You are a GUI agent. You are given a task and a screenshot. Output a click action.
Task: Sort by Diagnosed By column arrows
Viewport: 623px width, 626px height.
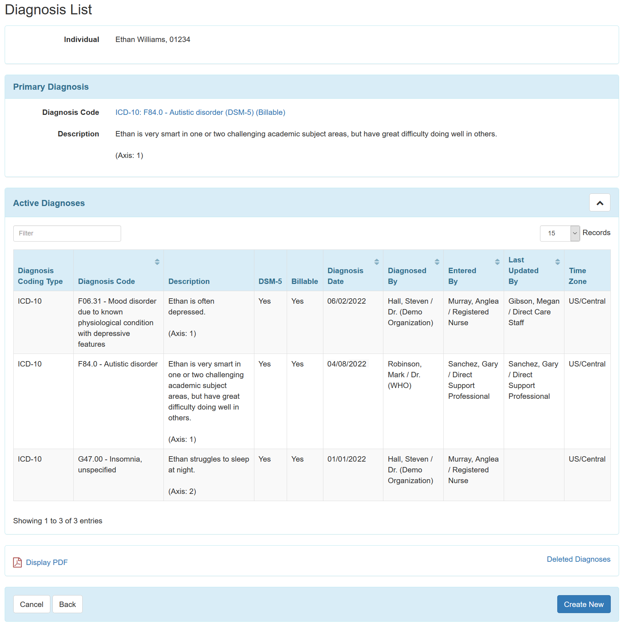coord(437,262)
